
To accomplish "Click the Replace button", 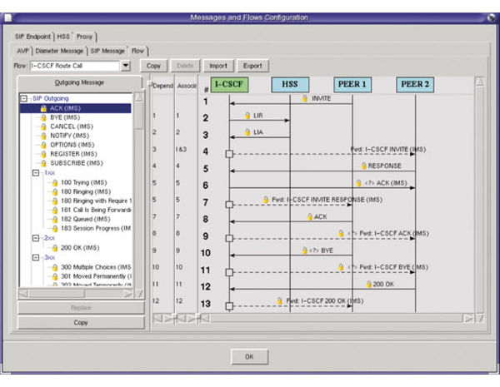I will pyautogui.click(x=81, y=308).
